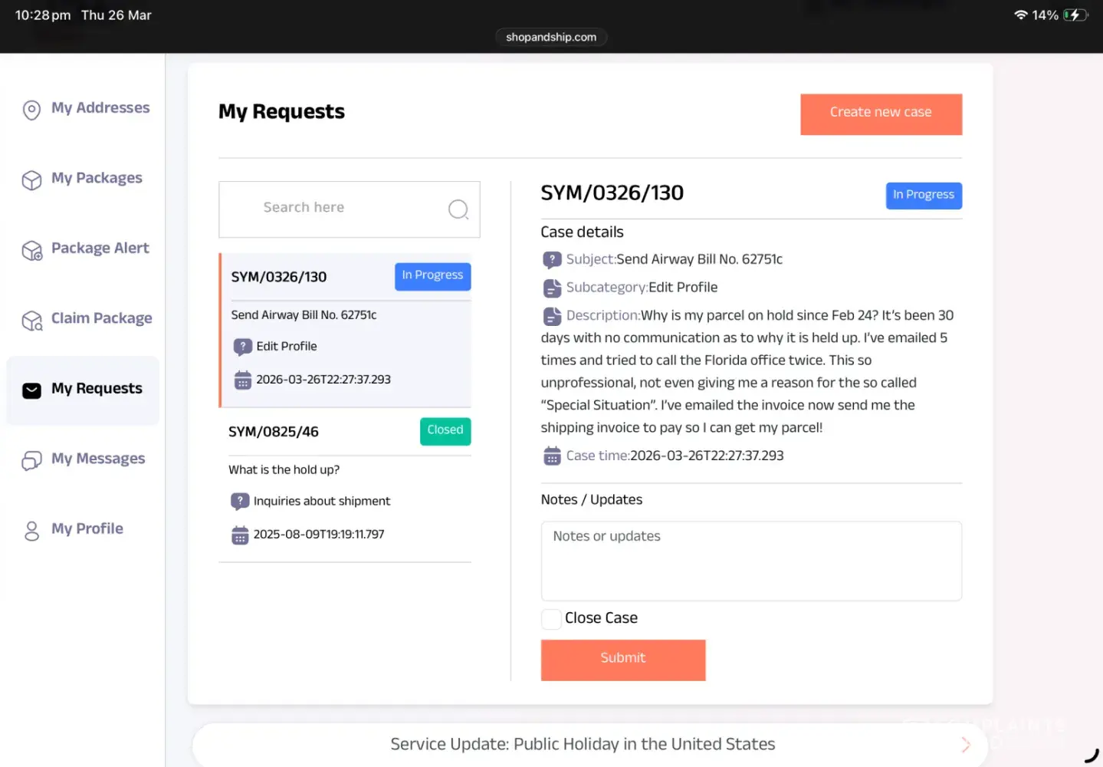Click the My Requests envelope icon
1103x767 pixels.
pyautogui.click(x=31, y=390)
